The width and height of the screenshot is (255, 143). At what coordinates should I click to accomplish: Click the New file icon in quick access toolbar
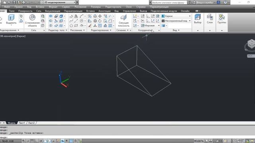click(x=4, y=2)
